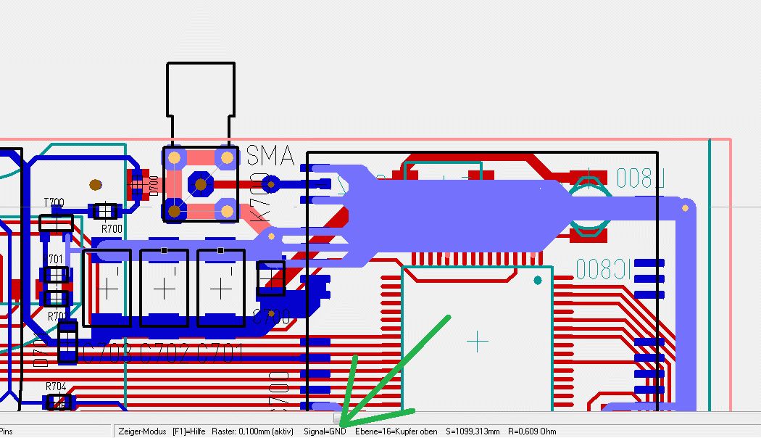Click the mirrored L800 label
This screenshot has height=438, width=761.
point(640,178)
